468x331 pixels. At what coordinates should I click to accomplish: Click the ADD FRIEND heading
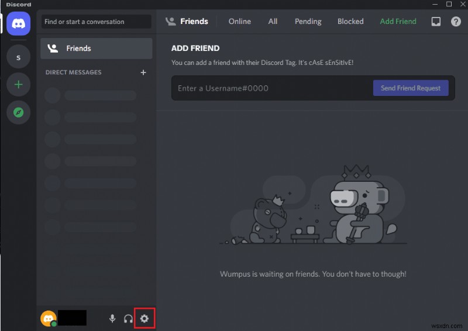195,48
